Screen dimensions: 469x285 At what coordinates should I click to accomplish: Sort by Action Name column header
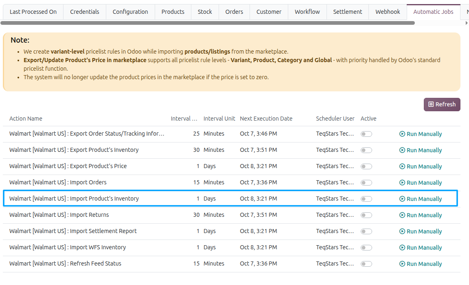[x=26, y=119]
